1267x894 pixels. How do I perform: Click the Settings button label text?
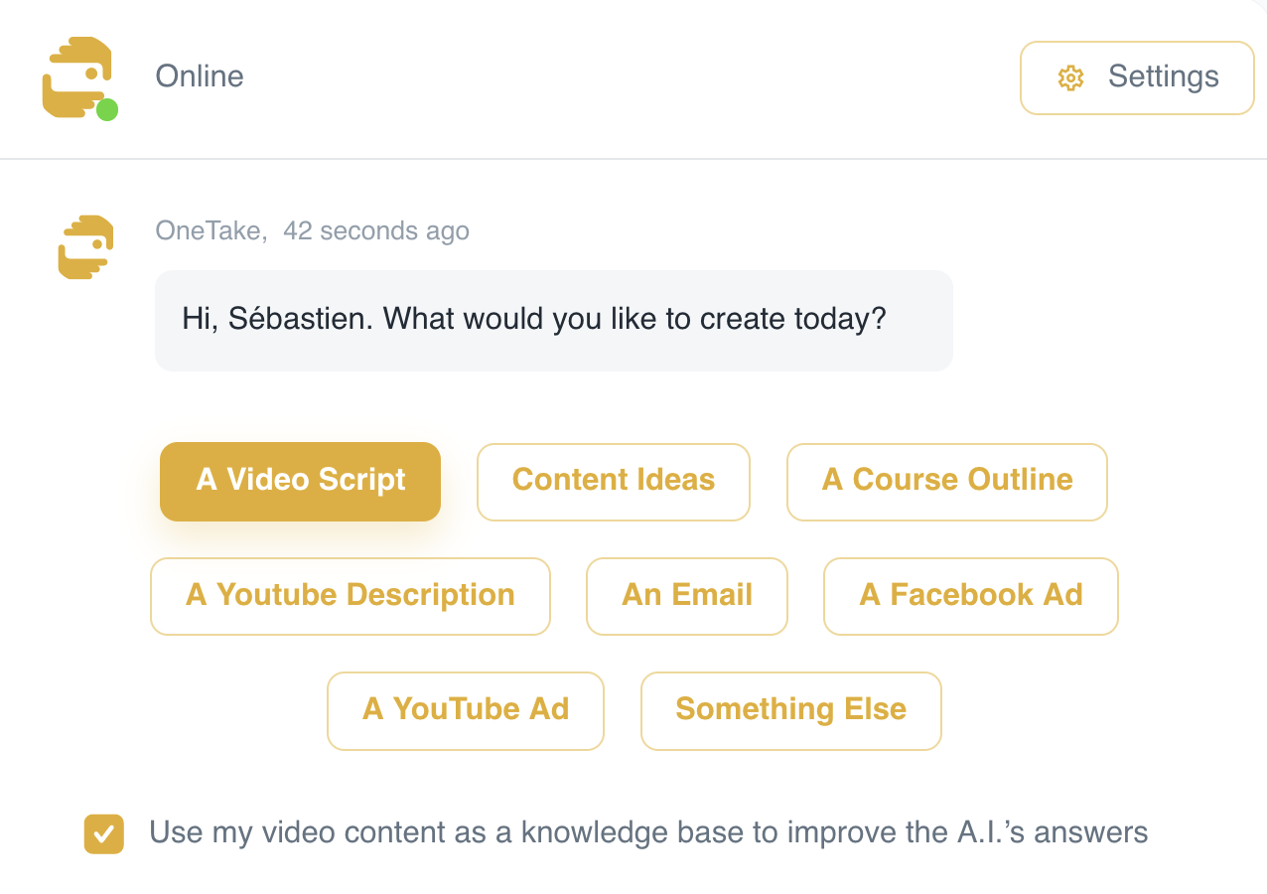click(1162, 76)
